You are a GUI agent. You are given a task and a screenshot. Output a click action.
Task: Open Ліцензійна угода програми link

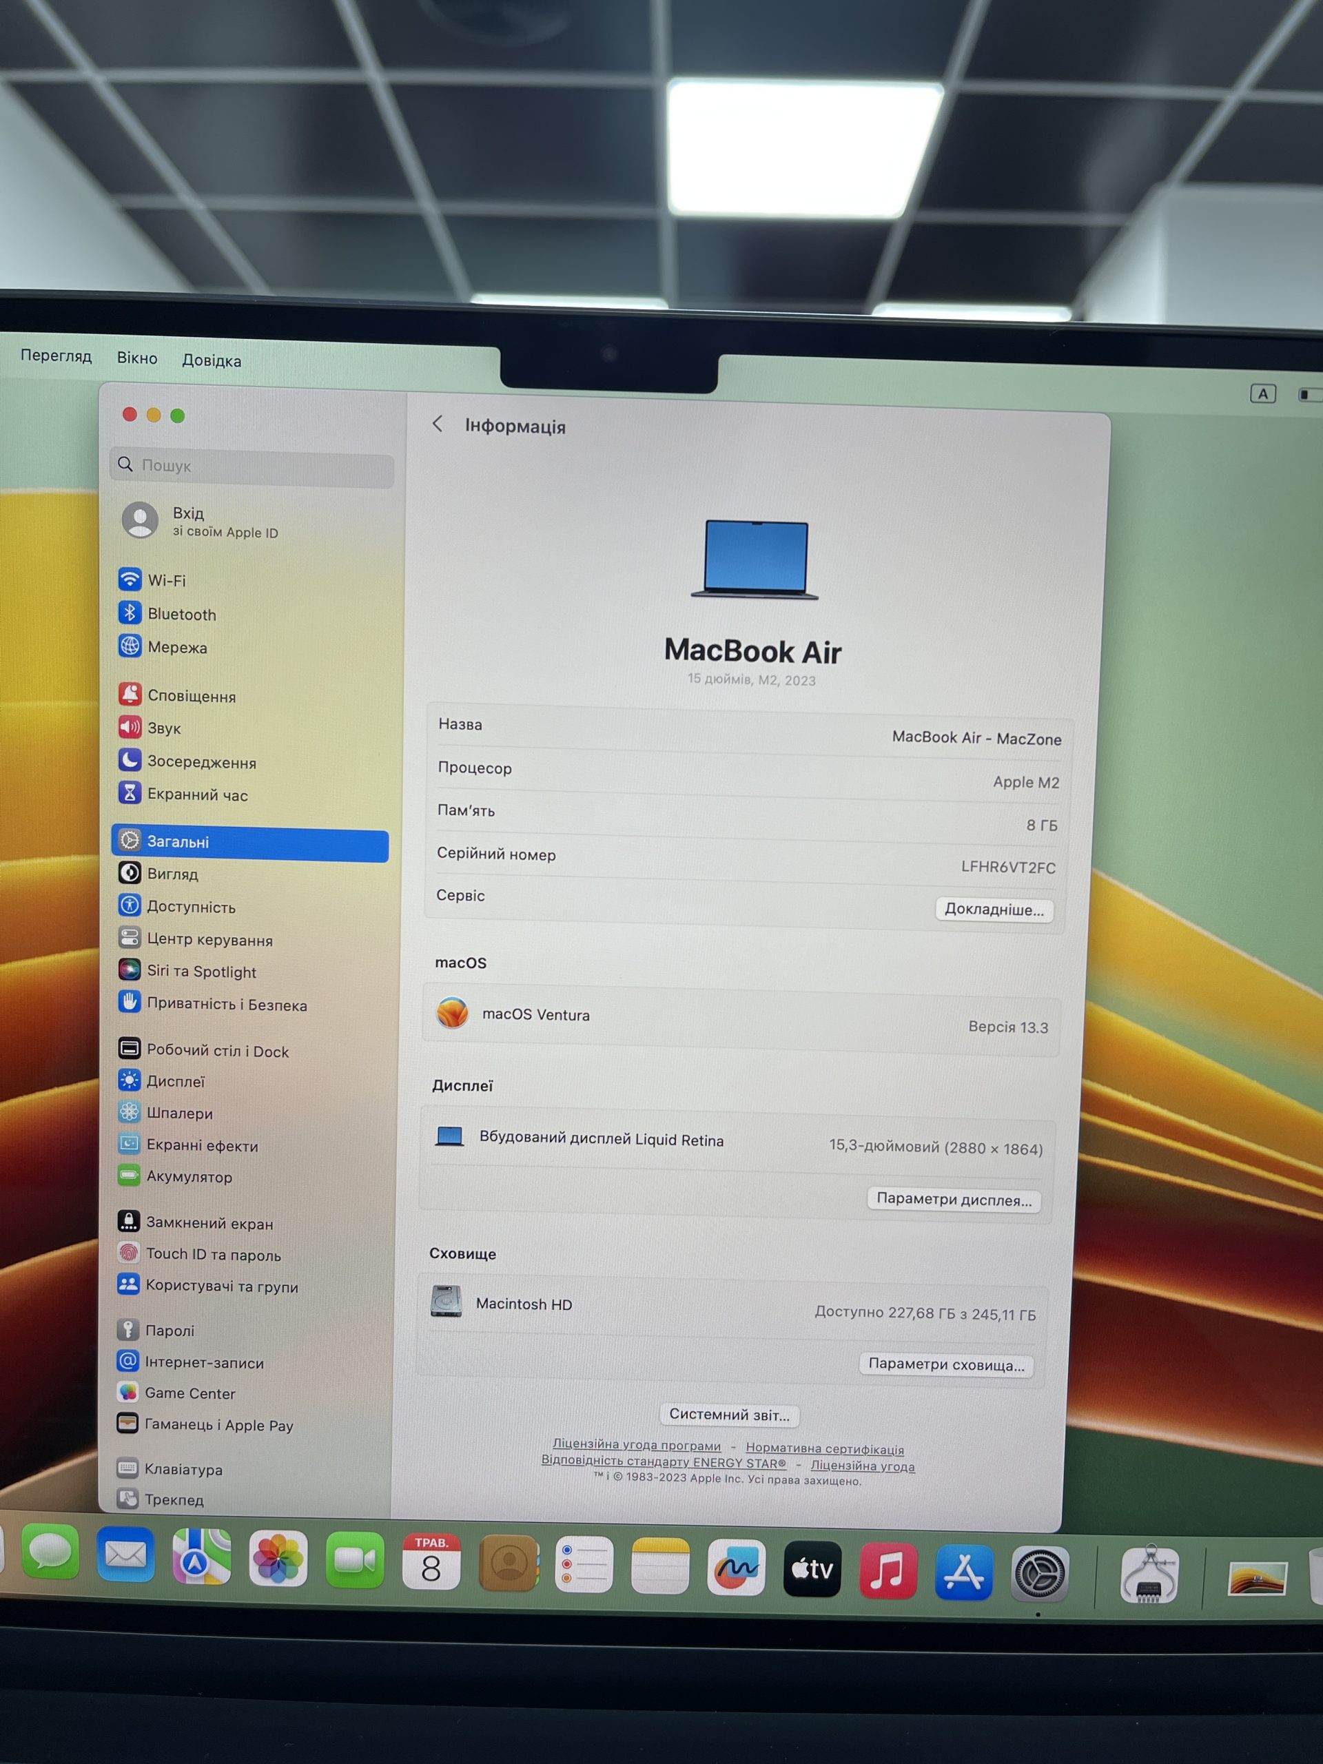pyautogui.click(x=637, y=1445)
